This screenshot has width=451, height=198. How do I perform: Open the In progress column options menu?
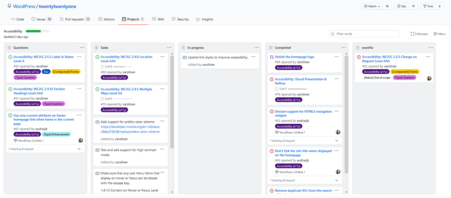tap(256, 48)
